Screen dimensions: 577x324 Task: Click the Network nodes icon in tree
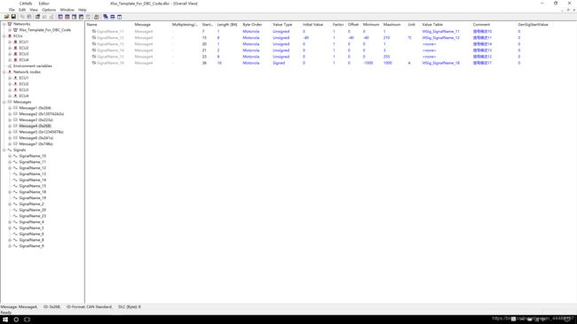click(x=10, y=72)
